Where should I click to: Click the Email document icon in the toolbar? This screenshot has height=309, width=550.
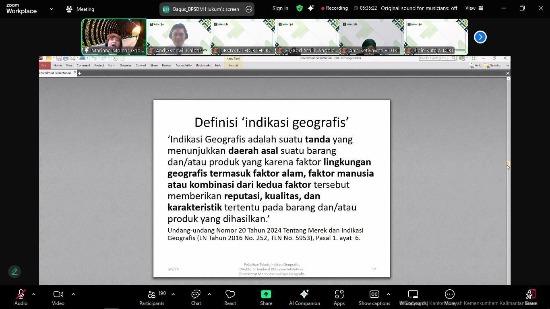[x=72, y=58]
